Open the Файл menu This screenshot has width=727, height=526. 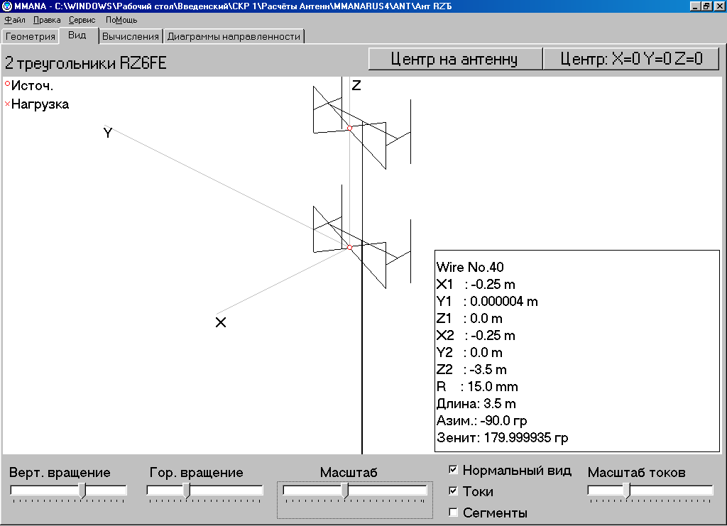pyautogui.click(x=15, y=20)
